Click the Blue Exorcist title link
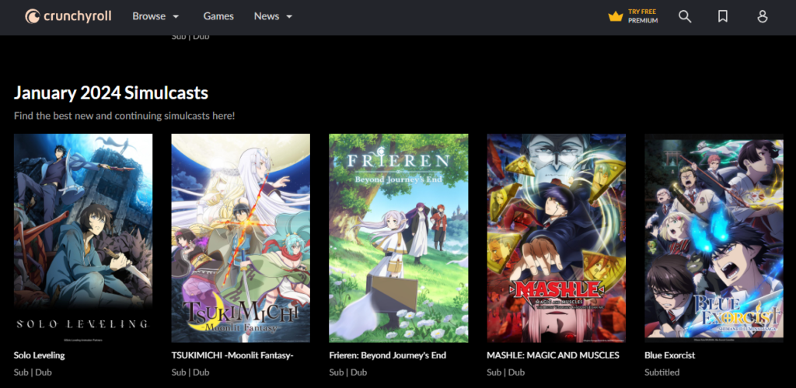Viewport: 796px width, 388px height. [x=669, y=355]
